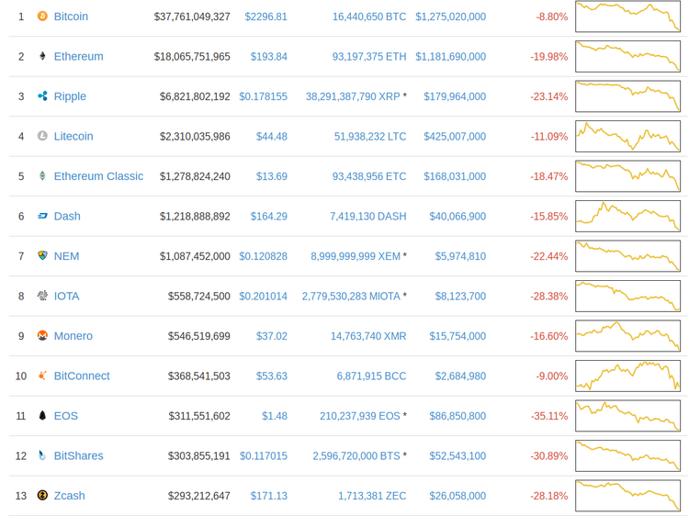689x516 pixels.
Task: Click the Ethereum diamond logo icon
Action: 42,56
